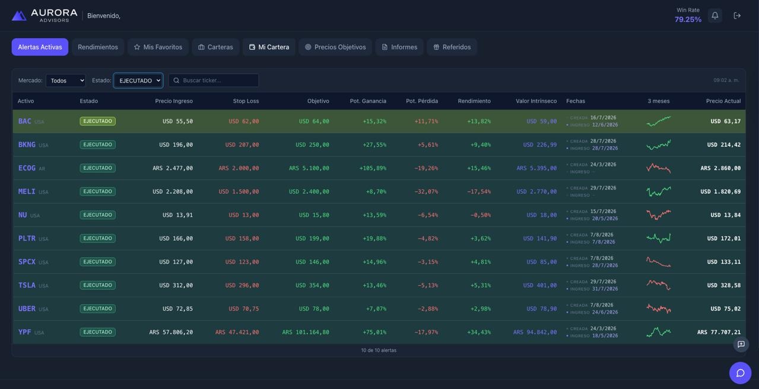Click EJECUTADO badge in TSLA row
This screenshot has width=759, height=389.
(98, 285)
